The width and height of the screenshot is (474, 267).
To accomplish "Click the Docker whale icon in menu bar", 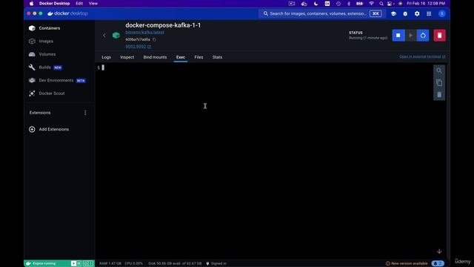I will pos(304,4).
